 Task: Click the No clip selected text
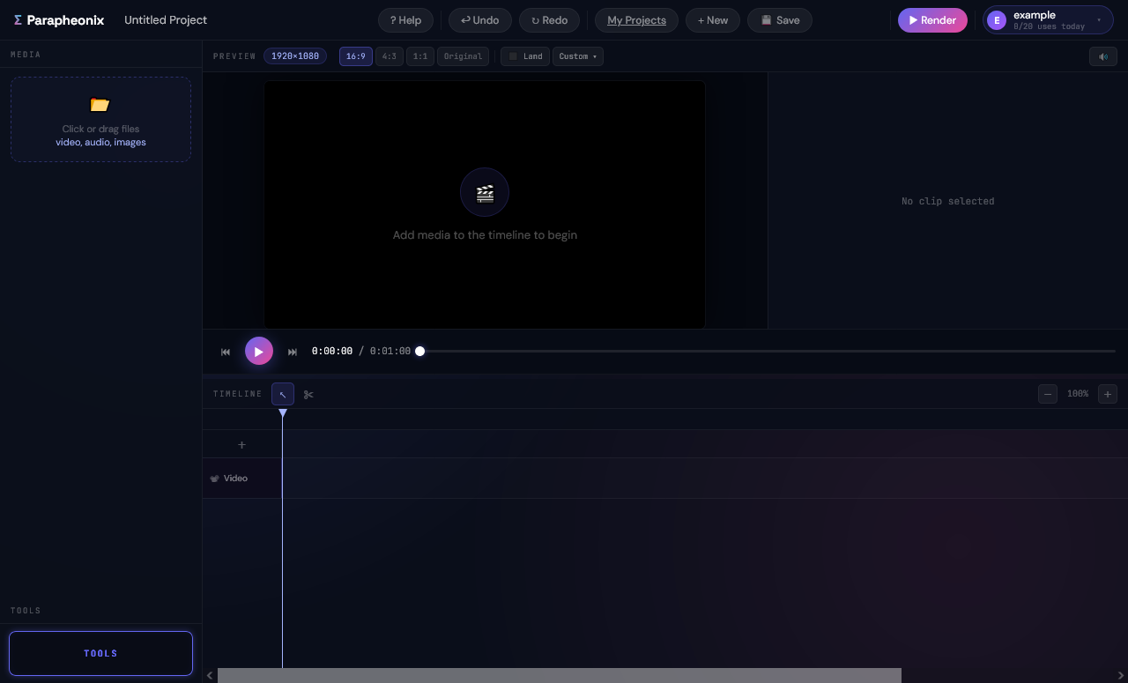point(948,201)
